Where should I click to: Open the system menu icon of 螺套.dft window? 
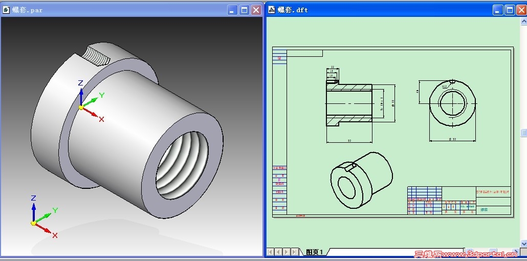272,10
